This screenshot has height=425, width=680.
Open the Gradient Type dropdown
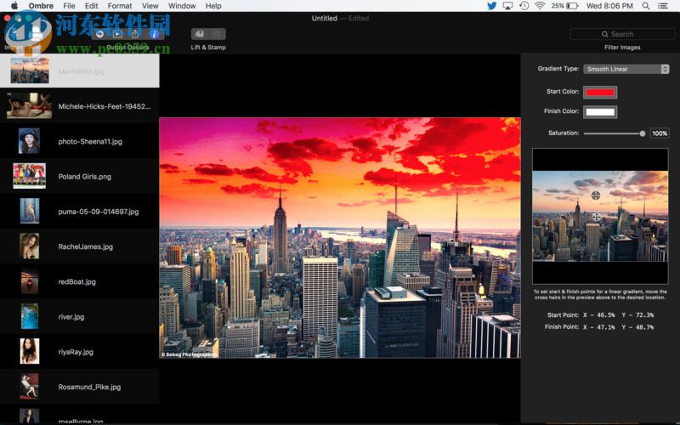click(x=626, y=69)
